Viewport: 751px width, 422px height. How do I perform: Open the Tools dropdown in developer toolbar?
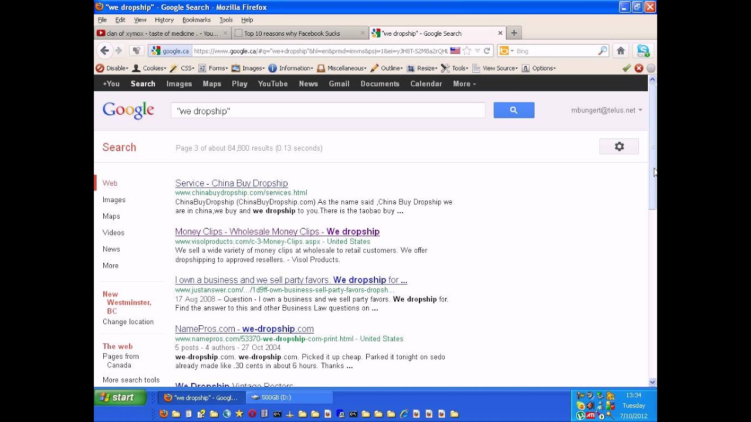pos(455,68)
